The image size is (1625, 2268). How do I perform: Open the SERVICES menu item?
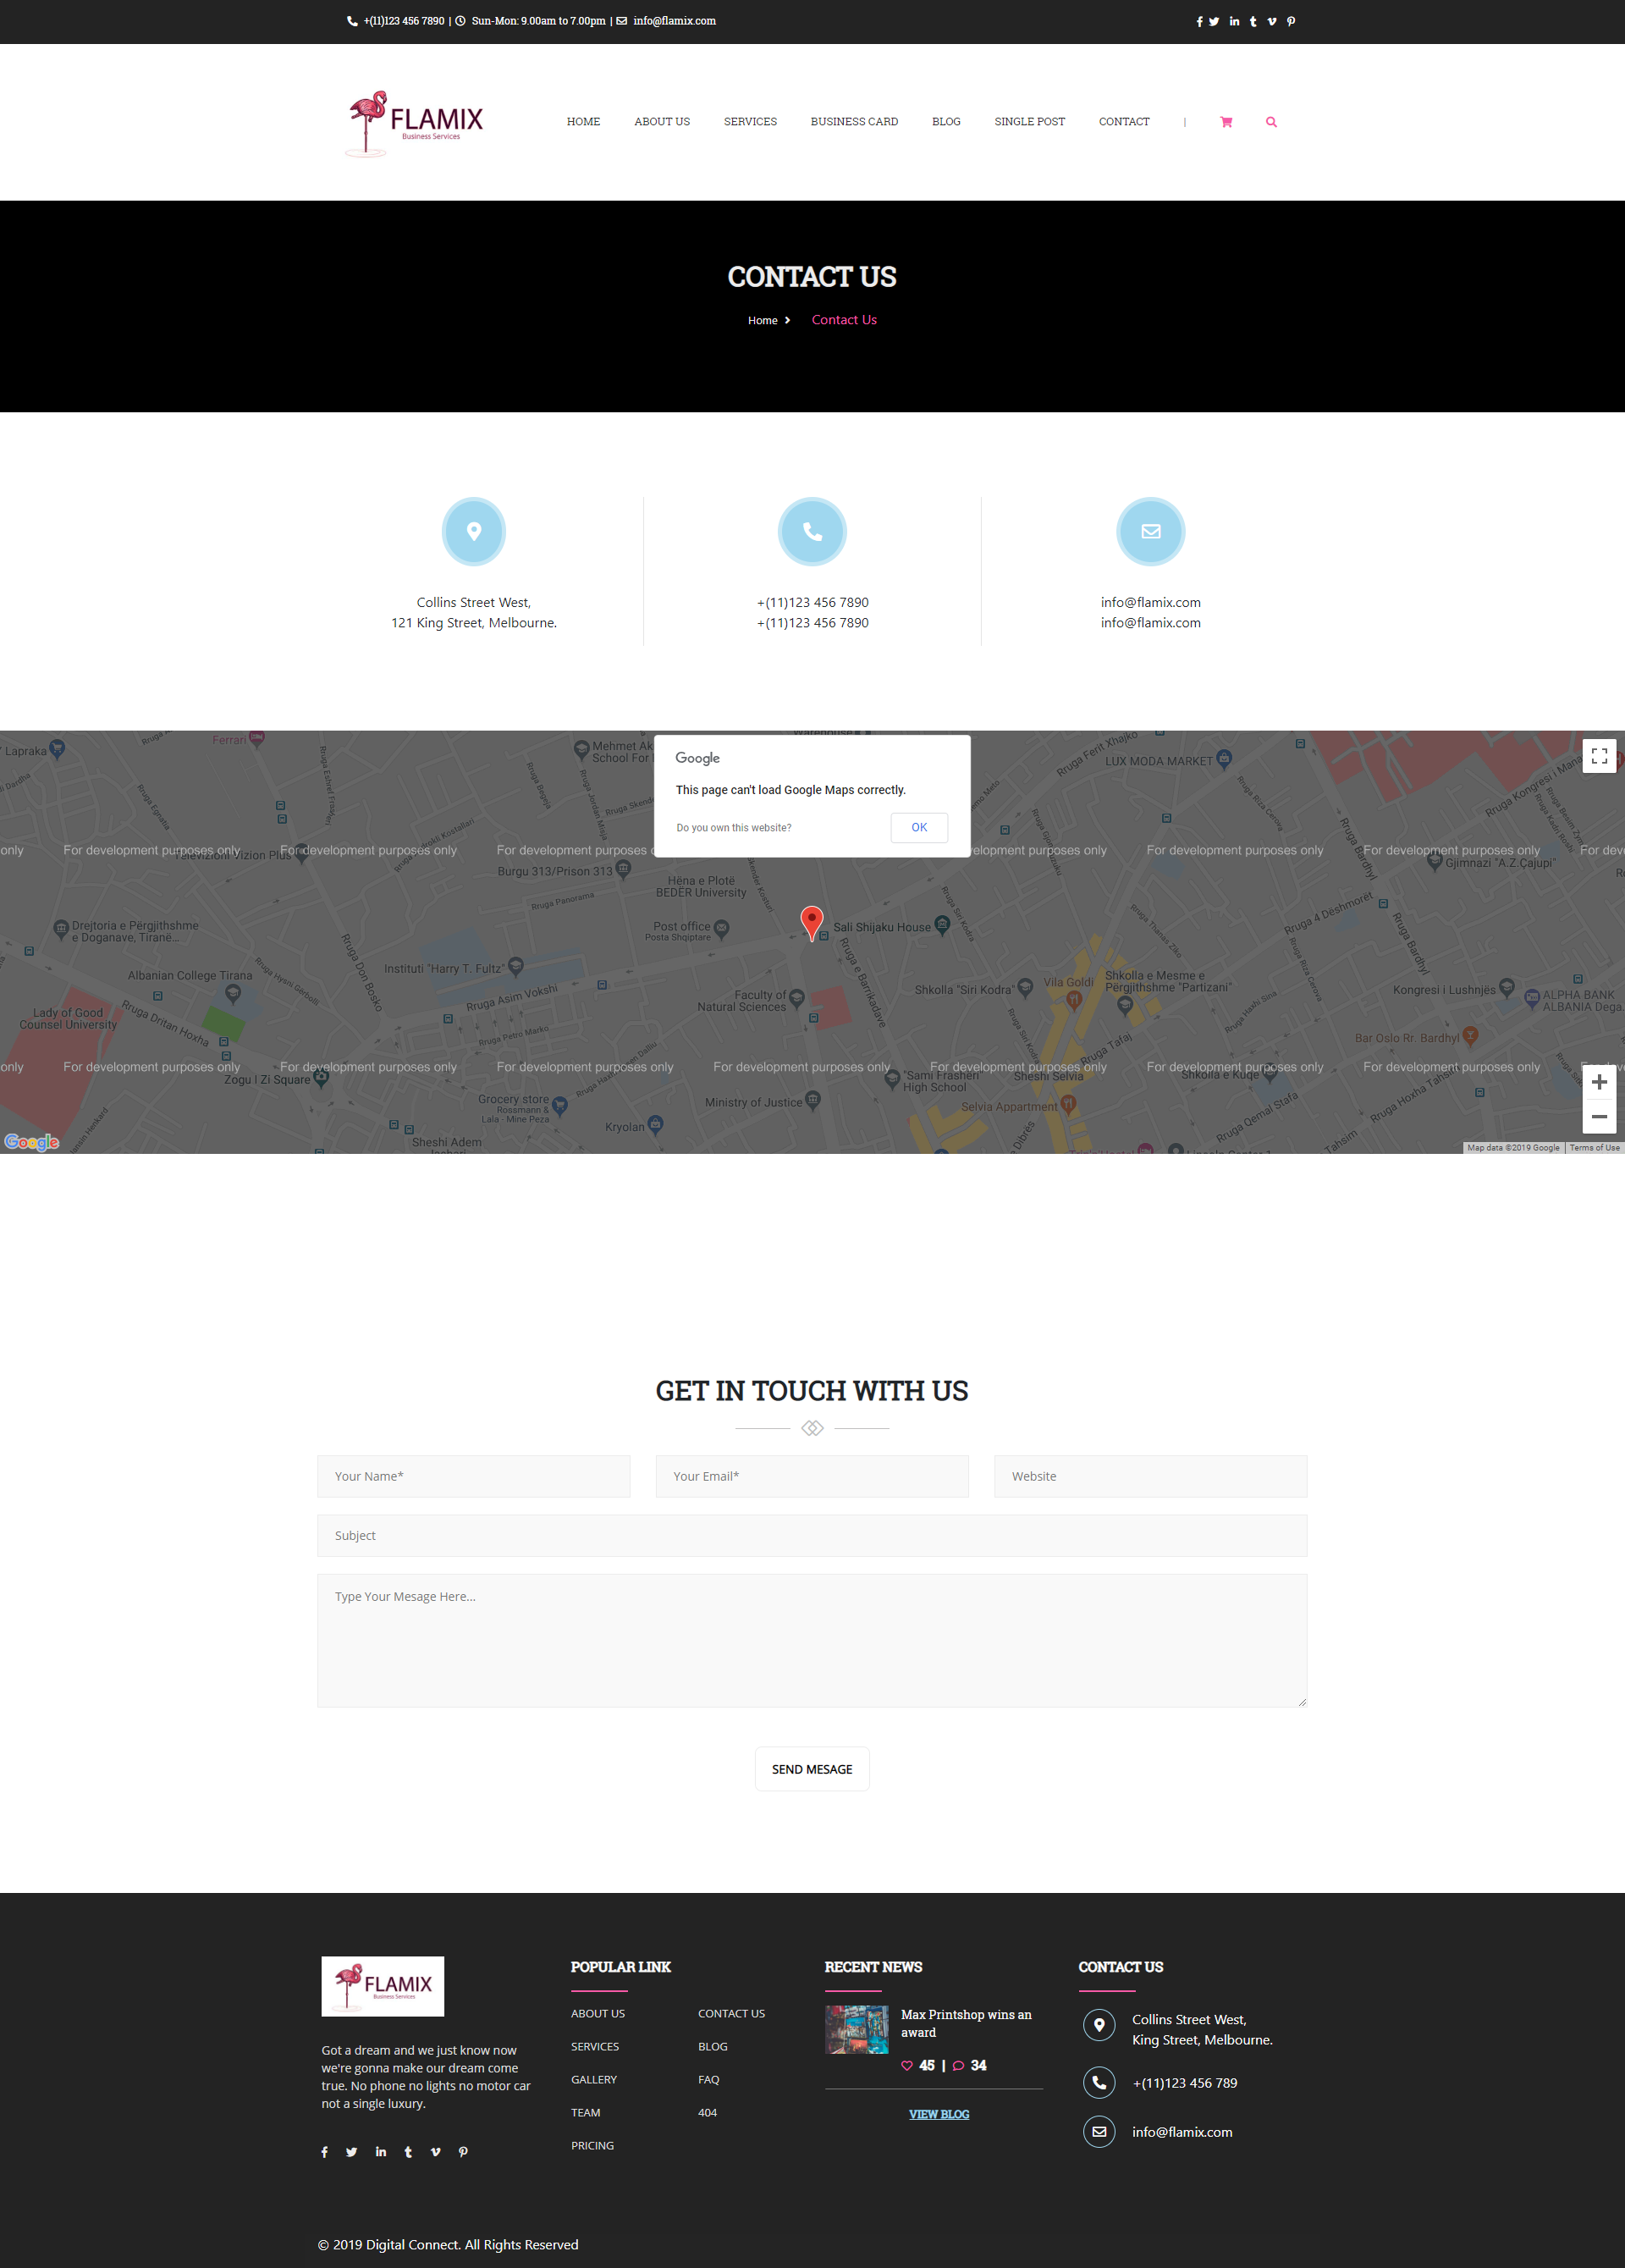click(x=749, y=121)
